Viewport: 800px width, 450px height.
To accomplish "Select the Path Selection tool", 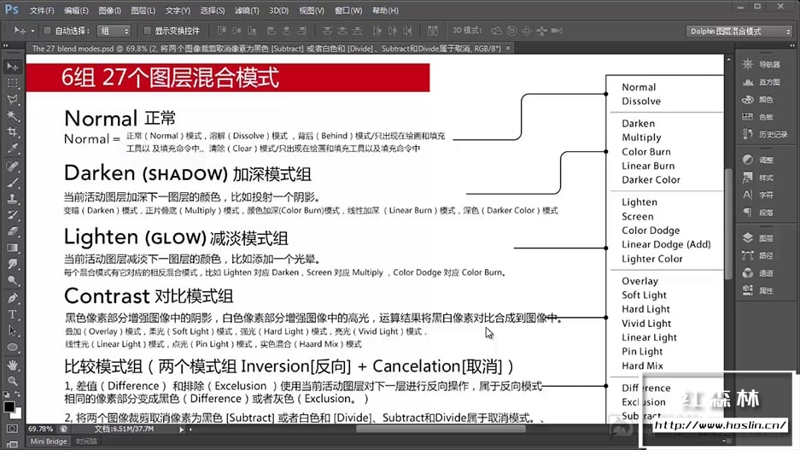I will click(x=12, y=330).
